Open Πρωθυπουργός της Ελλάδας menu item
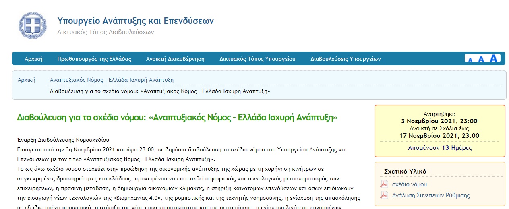Image resolution: width=509 pixels, height=209 pixels. point(94,59)
